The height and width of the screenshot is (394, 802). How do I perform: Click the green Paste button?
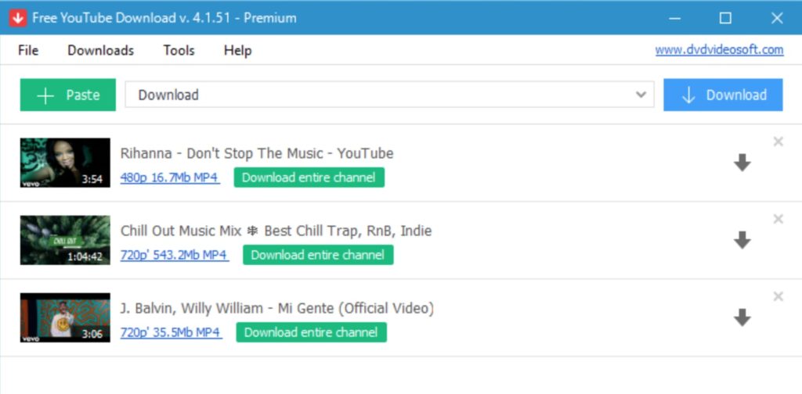click(68, 95)
